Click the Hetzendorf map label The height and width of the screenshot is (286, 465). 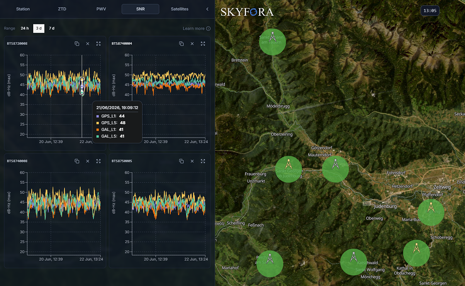tap(402, 186)
